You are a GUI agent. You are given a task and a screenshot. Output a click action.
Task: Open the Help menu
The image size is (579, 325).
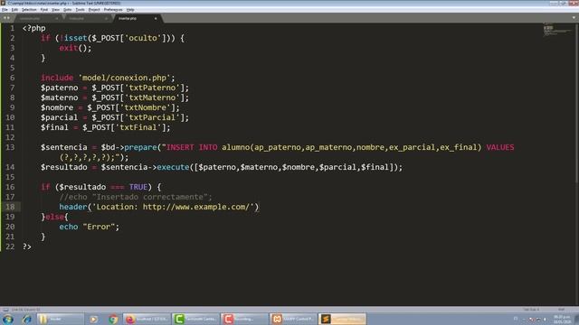pos(130,10)
